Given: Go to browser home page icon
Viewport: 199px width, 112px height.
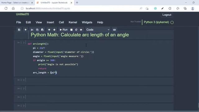Looking at the screenshot, I should point(13,8).
